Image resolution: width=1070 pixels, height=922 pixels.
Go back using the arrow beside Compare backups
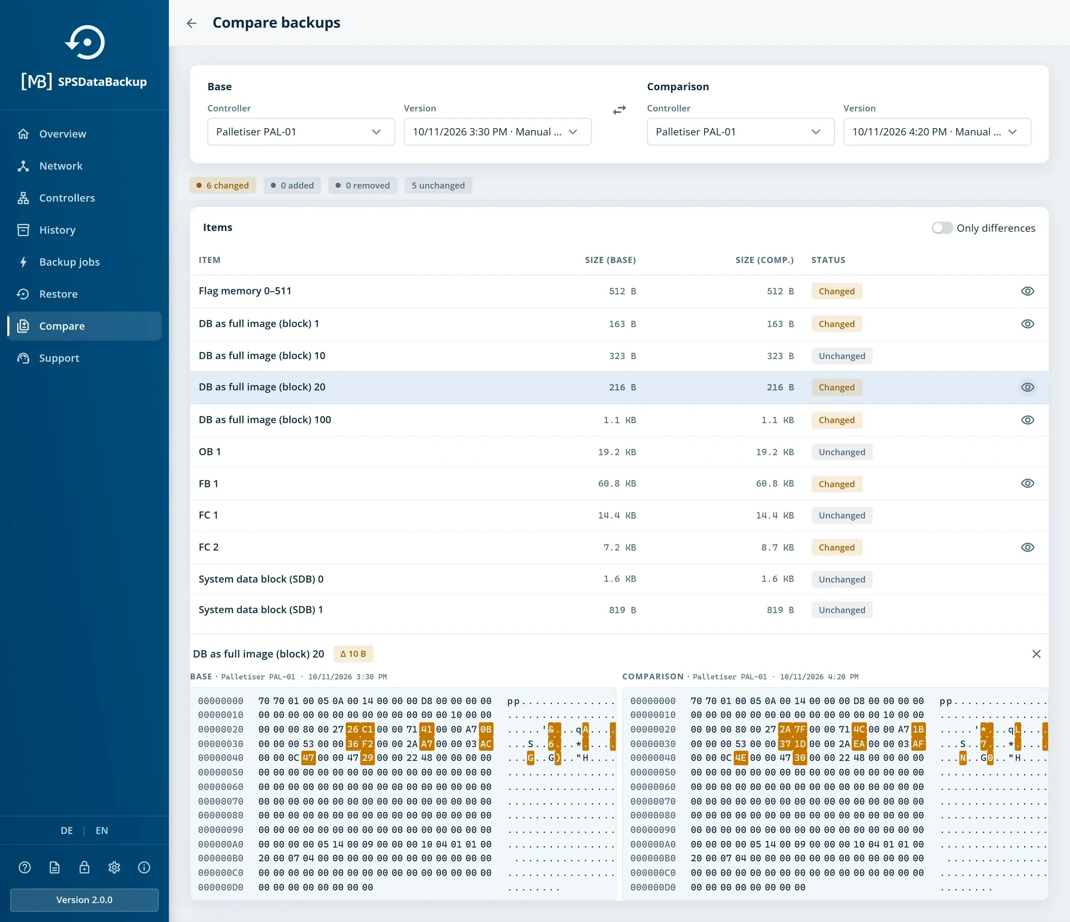pos(192,23)
